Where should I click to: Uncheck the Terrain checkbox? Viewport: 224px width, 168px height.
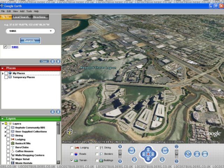[x=72, y=160]
